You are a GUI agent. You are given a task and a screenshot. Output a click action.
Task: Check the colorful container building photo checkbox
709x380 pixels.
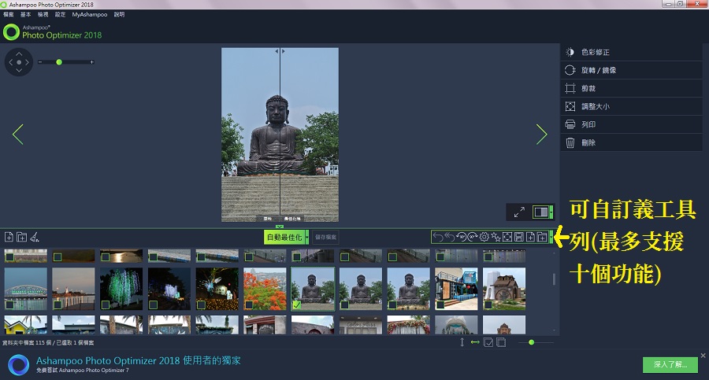coord(440,305)
